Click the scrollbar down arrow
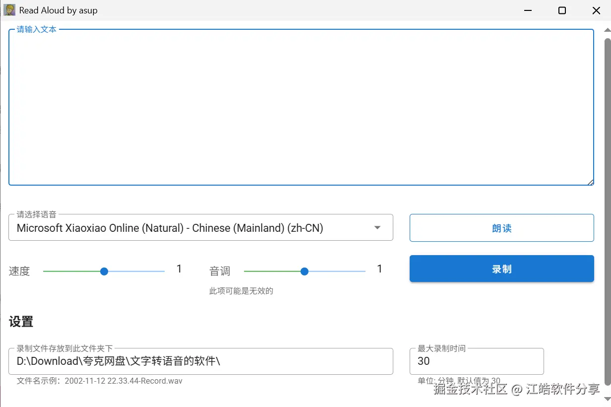The height and width of the screenshot is (407, 611). (607, 399)
